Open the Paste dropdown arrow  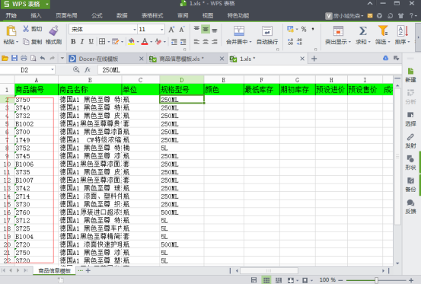[17, 42]
